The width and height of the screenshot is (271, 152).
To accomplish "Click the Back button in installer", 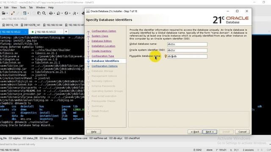I will [195, 132].
